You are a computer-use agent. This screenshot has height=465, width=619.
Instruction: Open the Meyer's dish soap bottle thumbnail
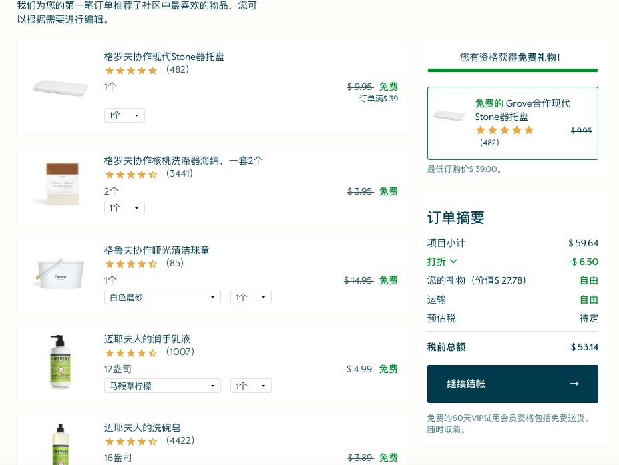(x=60, y=444)
